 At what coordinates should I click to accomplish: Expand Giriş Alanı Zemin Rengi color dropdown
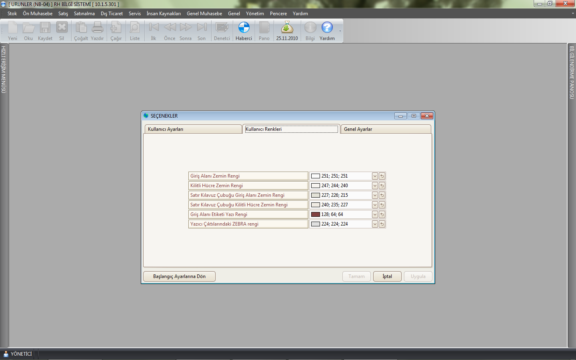[x=375, y=176]
